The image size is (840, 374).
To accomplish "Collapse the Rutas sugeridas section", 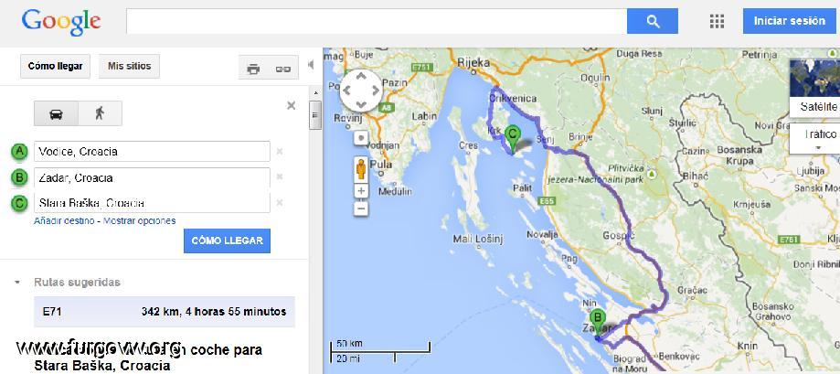I will click(17, 282).
